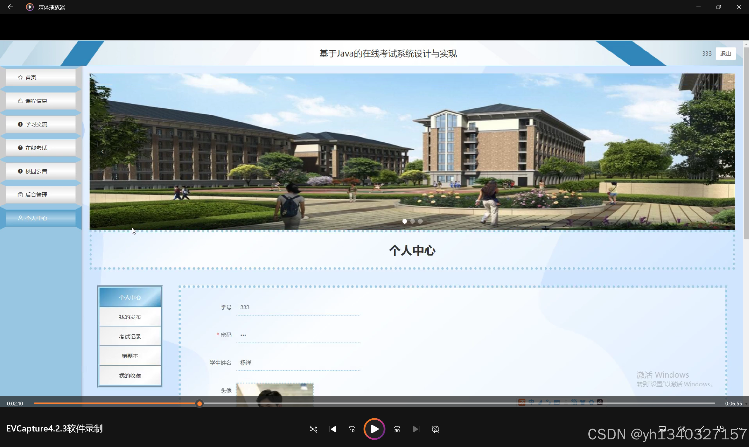Click the 退出 logout button
The height and width of the screenshot is (447, 749).
725,54
